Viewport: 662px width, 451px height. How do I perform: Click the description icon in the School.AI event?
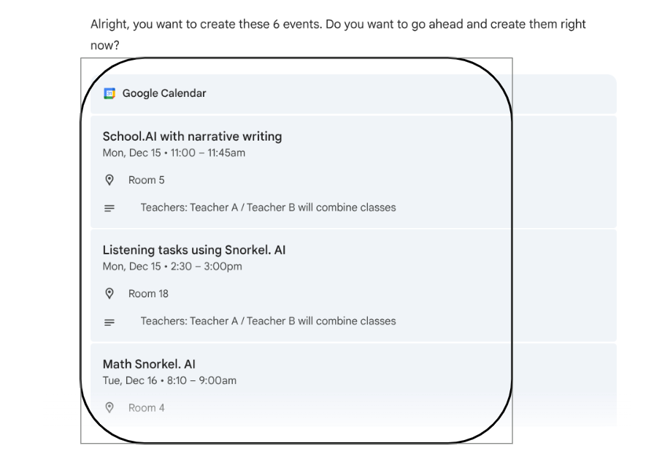[x=109, y=208]
